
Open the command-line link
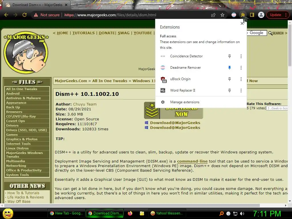[x=192, y=161]
